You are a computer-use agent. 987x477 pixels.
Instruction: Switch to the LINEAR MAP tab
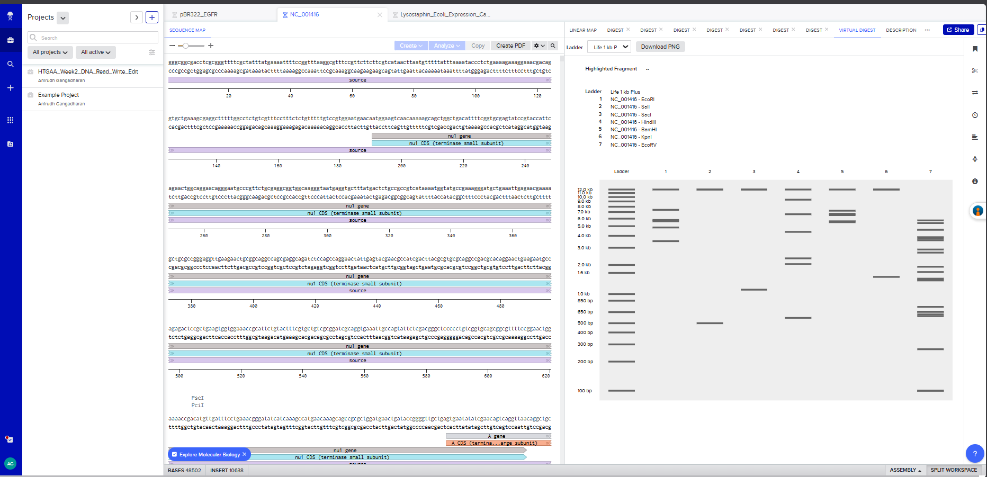pos(582,30)
